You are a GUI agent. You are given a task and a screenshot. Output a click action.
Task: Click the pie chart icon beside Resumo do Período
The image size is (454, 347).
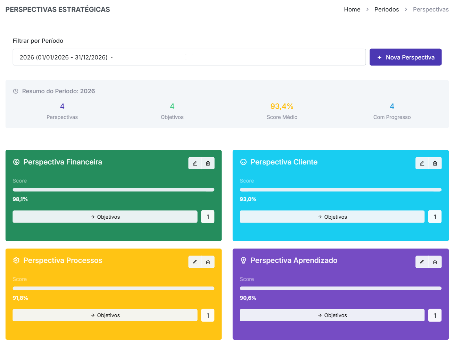16,91
